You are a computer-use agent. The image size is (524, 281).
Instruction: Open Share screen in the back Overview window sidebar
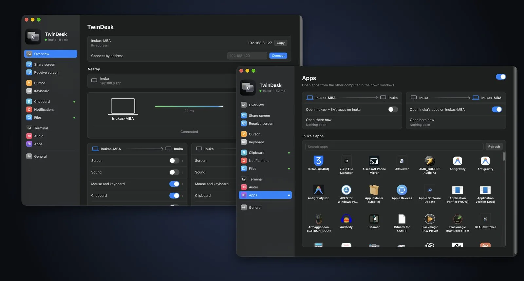point(51,64)
